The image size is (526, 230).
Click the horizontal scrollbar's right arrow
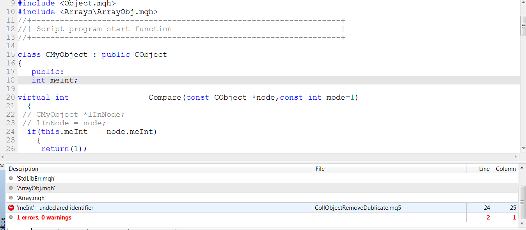[x=515, y=156]
